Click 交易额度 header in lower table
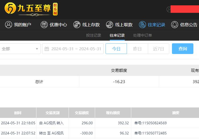 (x=82, y=113)
